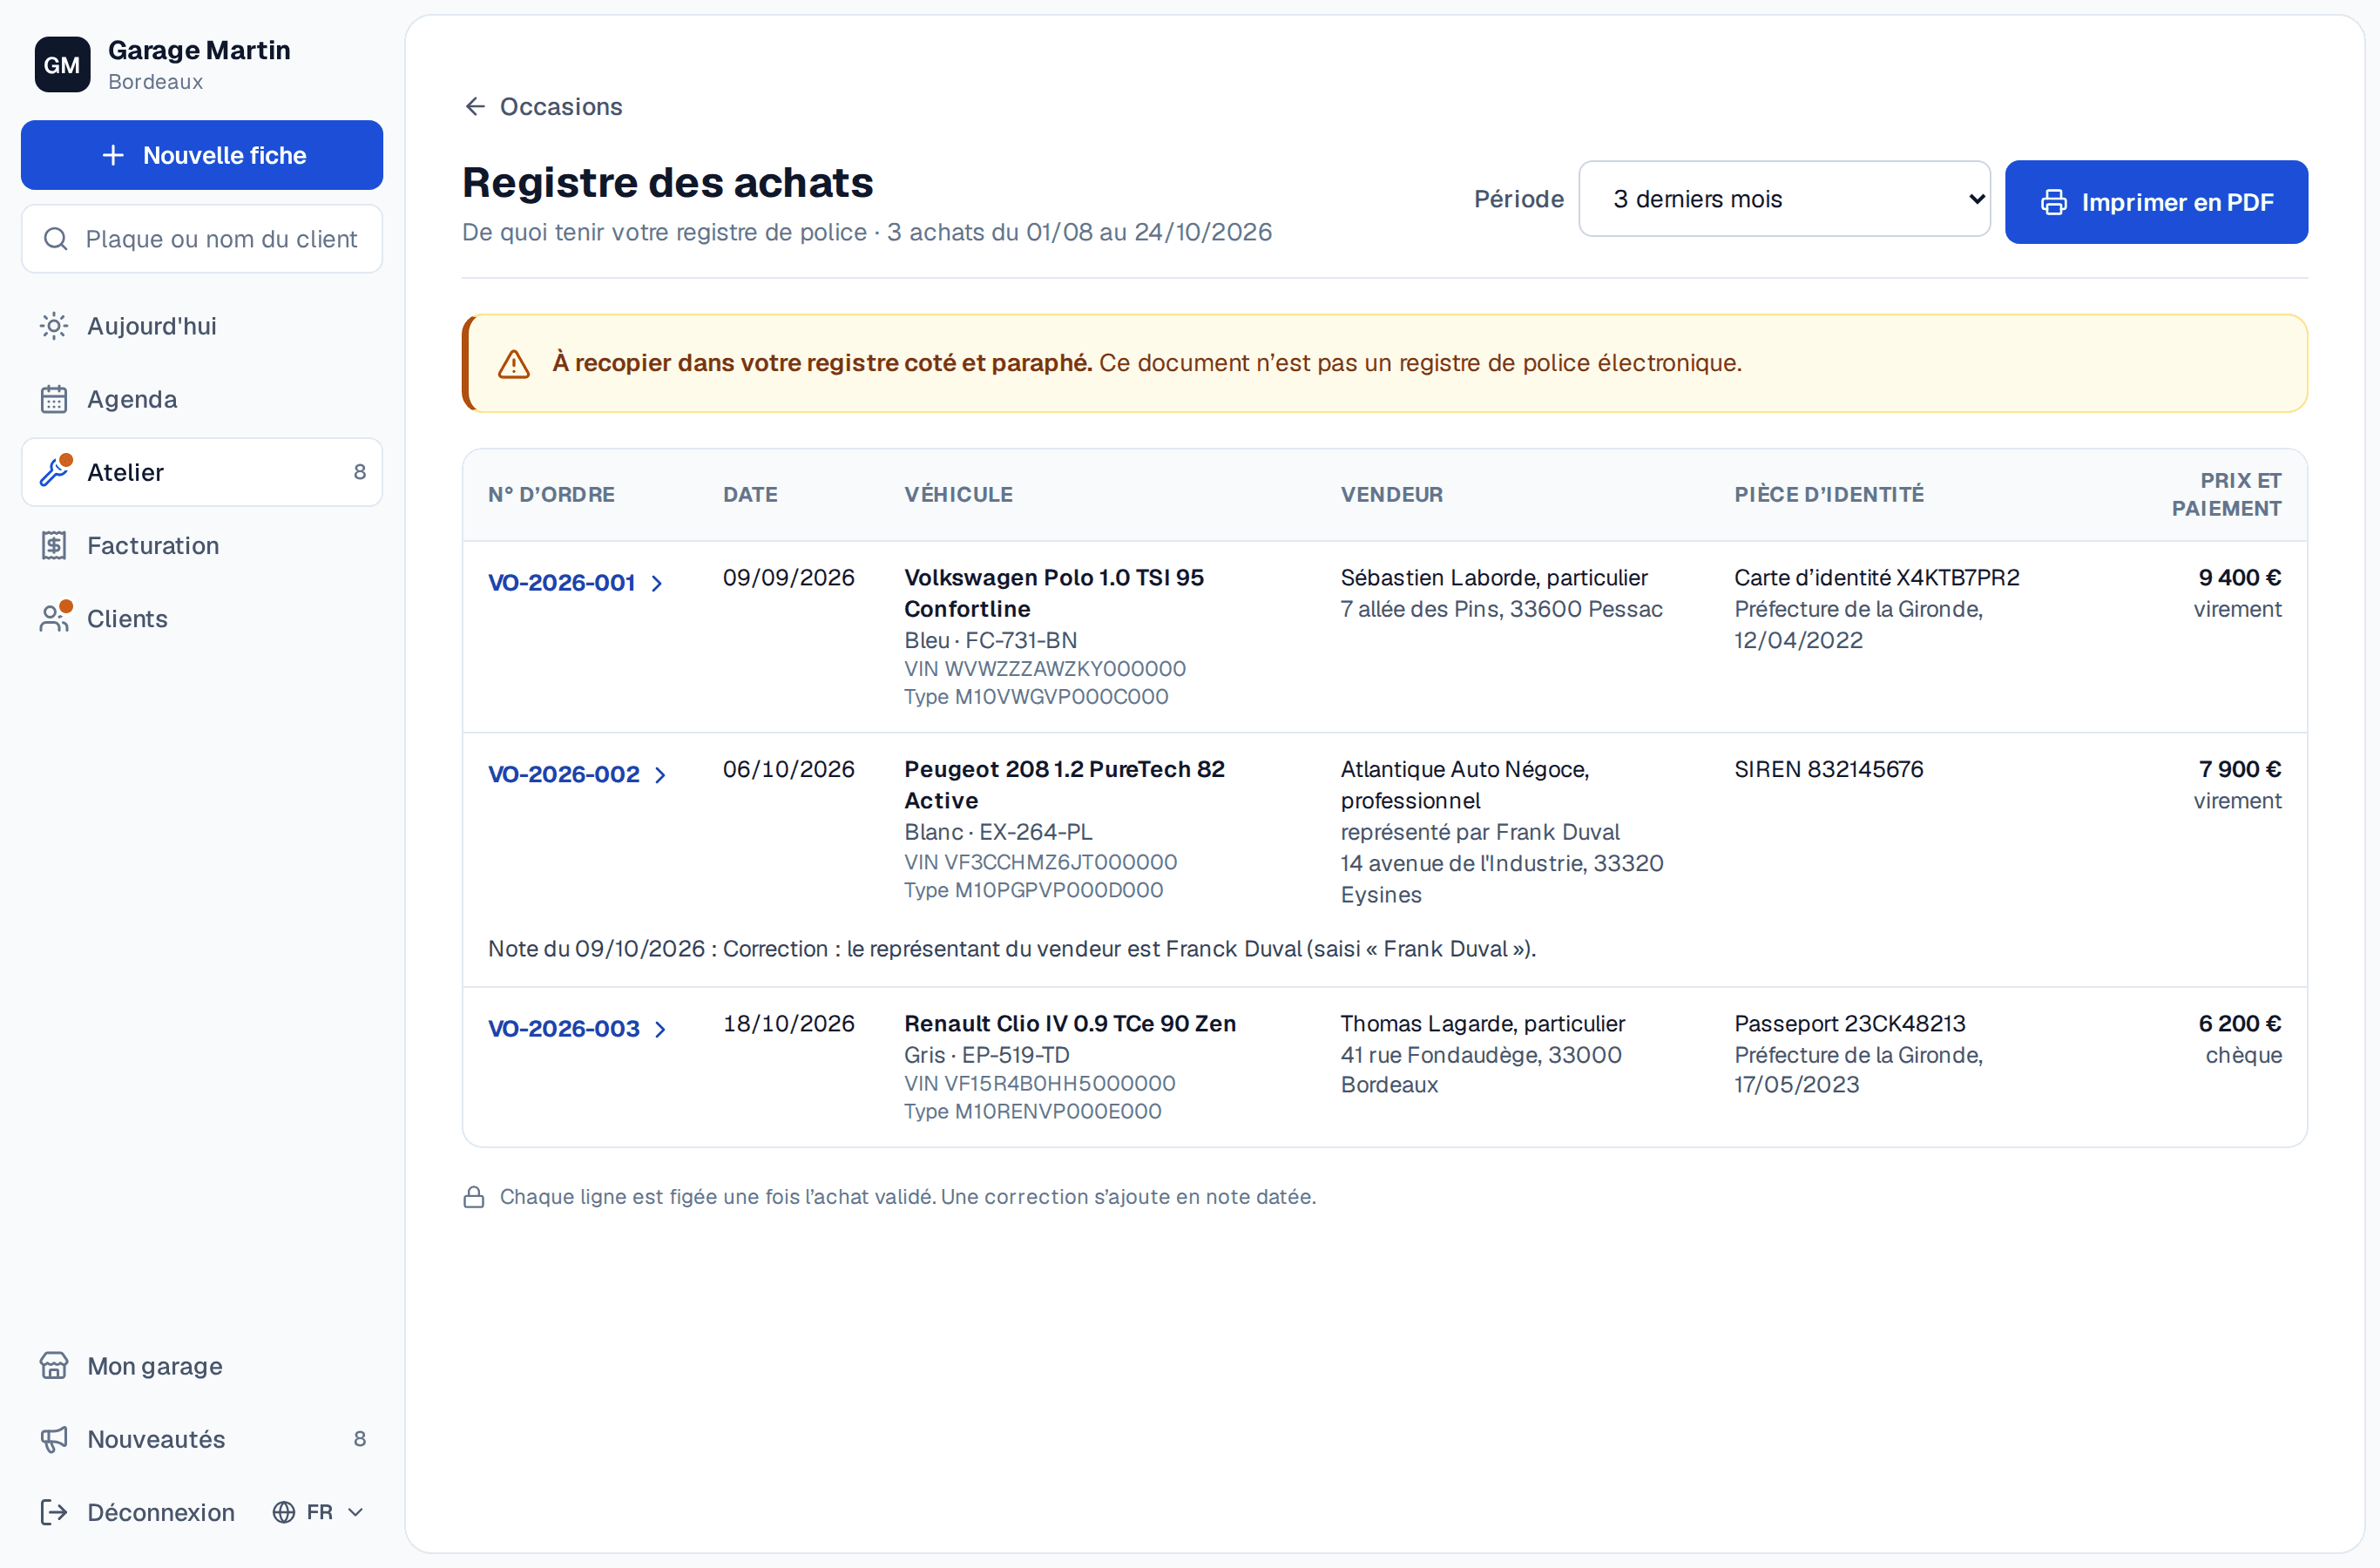Go to Aujourd'hui in sidebar
Viewport: 2380px width, 1568px height.
(x=202, y=326)
